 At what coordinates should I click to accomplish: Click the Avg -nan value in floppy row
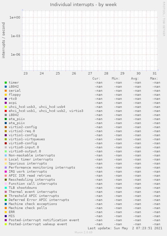point(137,95)
